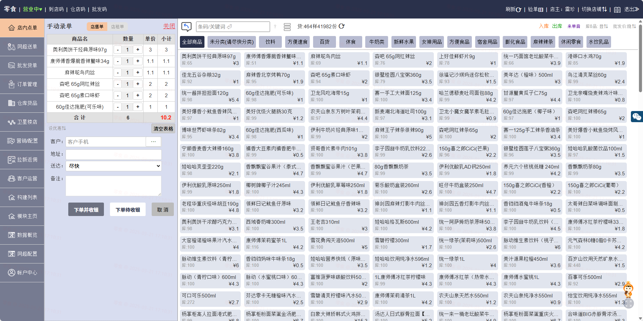Toggle 库0品 显 visibility setting
This screenshot has height=321, width=643.
[x=597, y=26]
